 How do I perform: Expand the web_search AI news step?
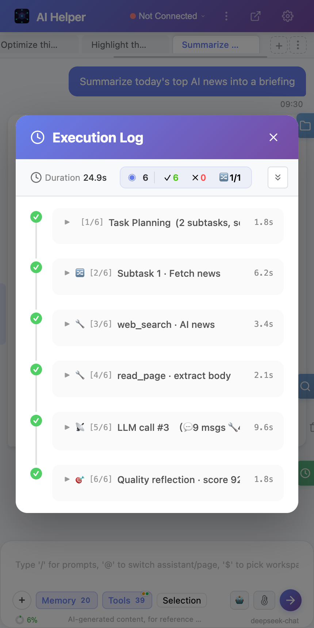[x=168, y=328]
